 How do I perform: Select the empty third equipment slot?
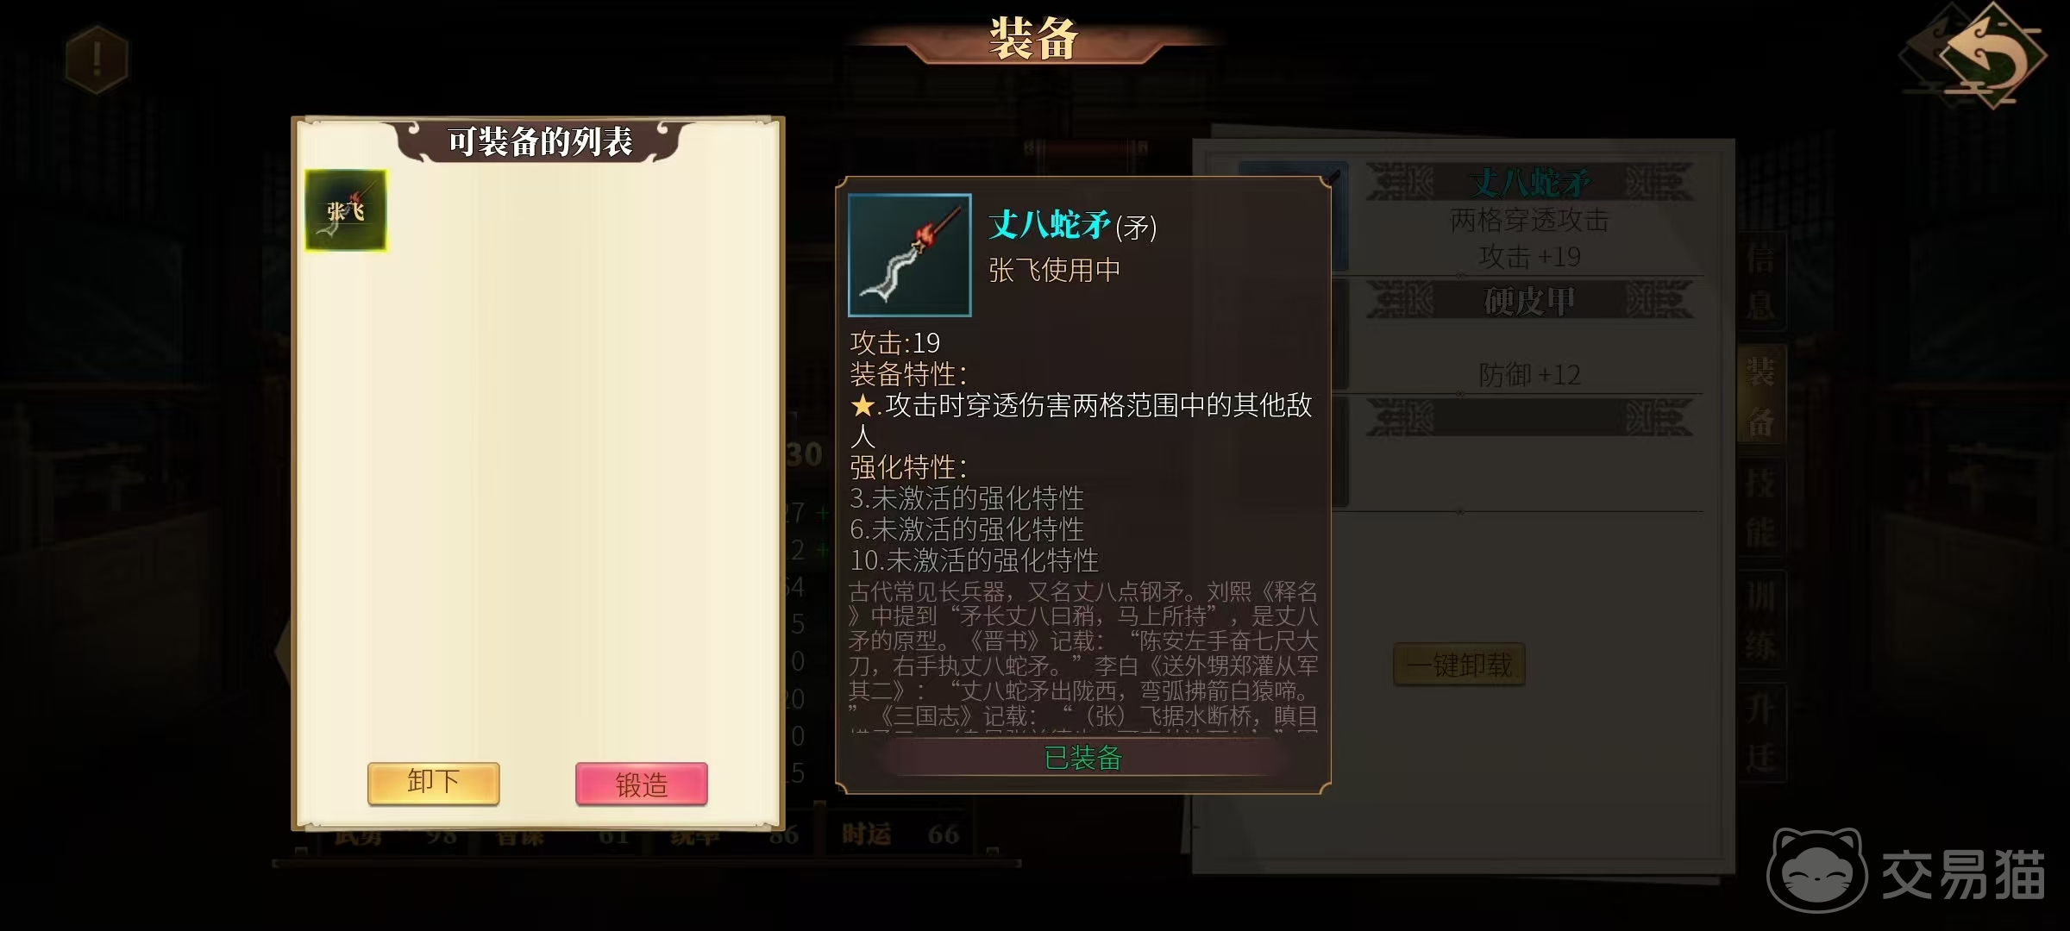[x=1528, y=454]
